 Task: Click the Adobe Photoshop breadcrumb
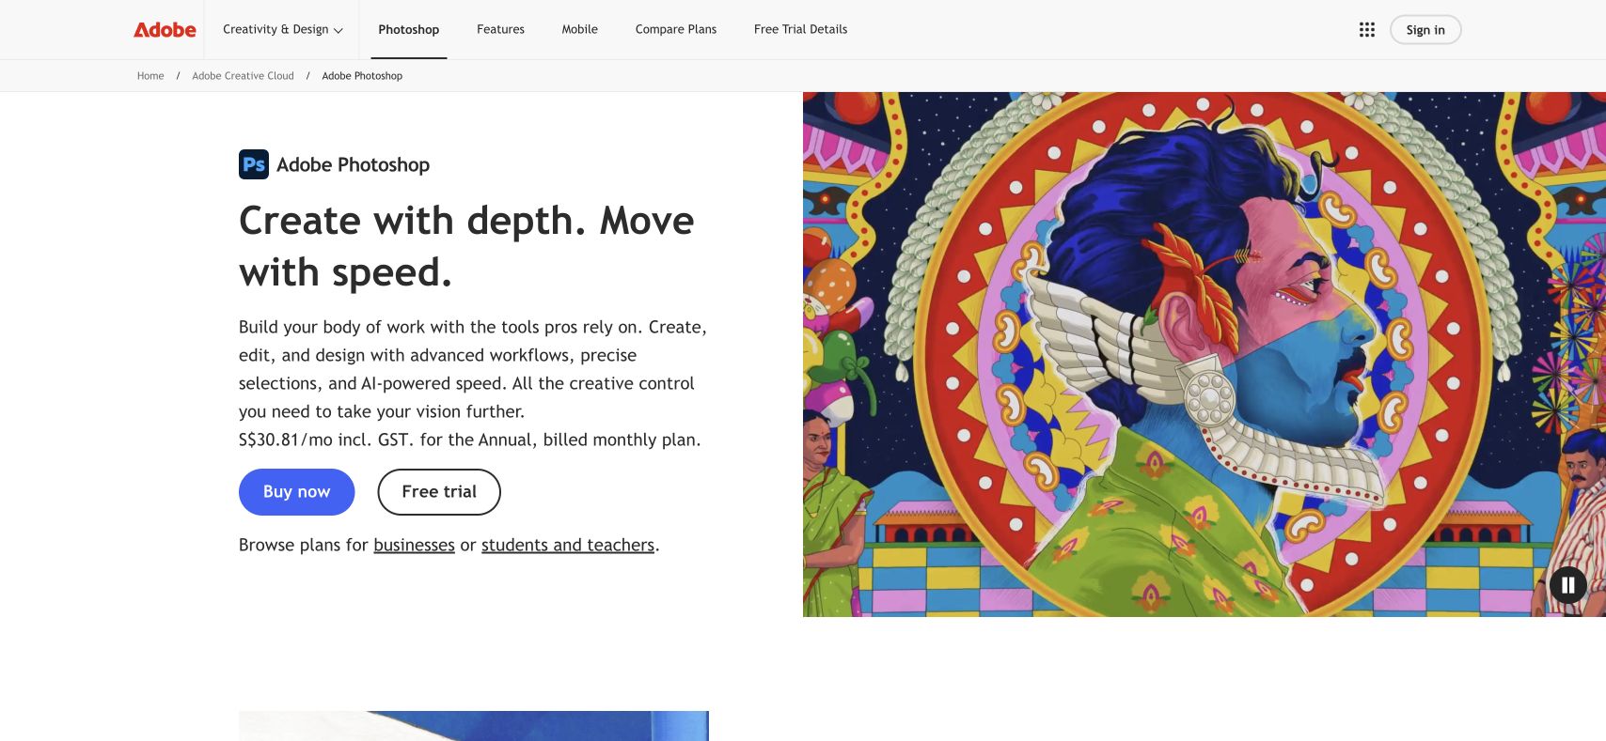(x=362, y=76)
